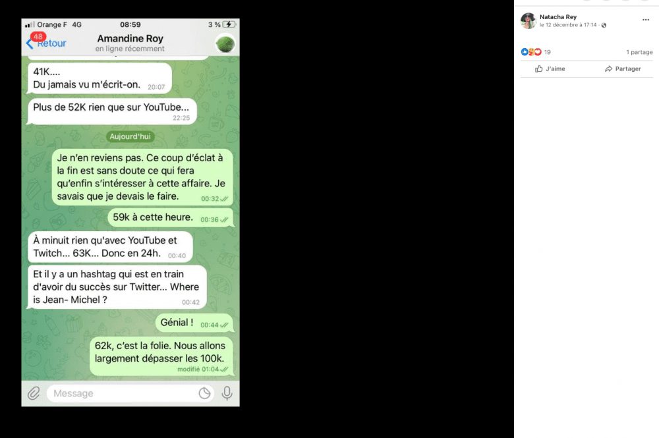This screenshot has width=659, height=438.
Task: Click the 12 décembre post timestamp
Action: click(x=568, y=25)
